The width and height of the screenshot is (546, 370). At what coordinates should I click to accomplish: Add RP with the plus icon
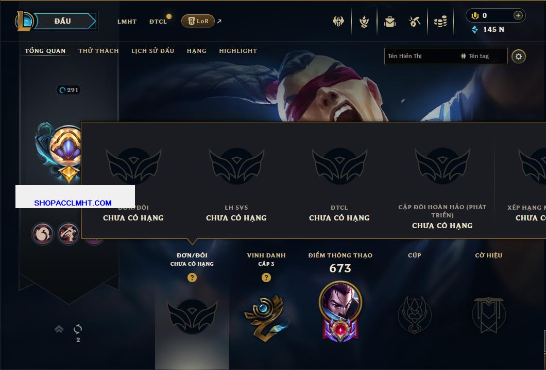(518, 15)
